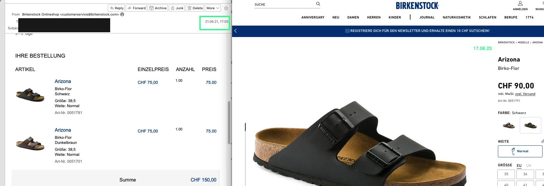Click the Reply button in email toolbar
This screenshot has height=186, width=544.
(116, 8)
